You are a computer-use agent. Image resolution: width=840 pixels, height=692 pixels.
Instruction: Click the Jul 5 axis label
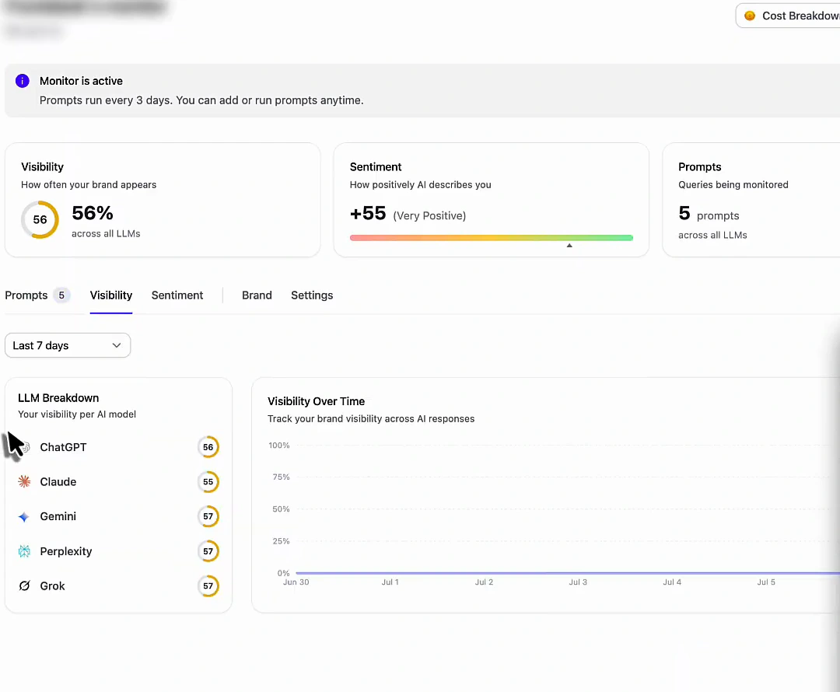766,582
